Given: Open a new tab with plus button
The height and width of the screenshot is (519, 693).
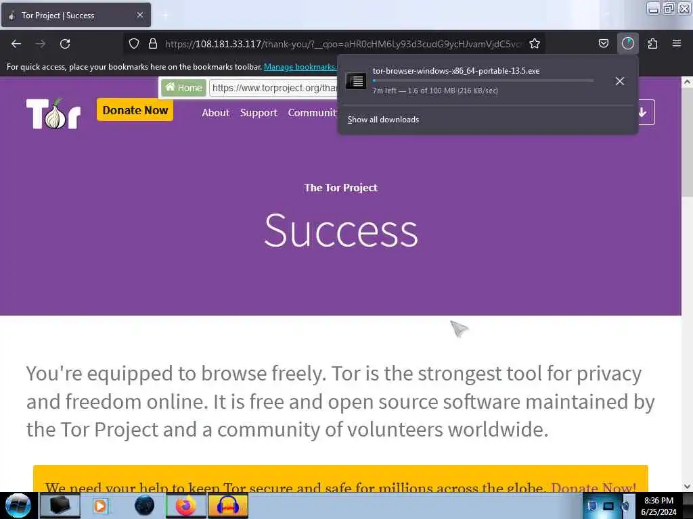Looking at the screenshot, I should click(165, 15).
